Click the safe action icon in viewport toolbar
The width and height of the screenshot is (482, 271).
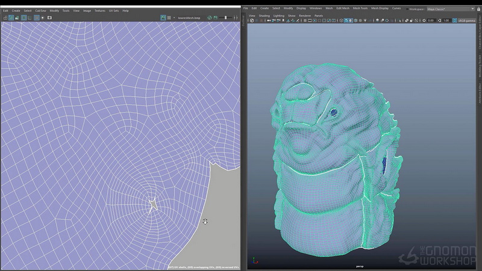coord(329,20)
